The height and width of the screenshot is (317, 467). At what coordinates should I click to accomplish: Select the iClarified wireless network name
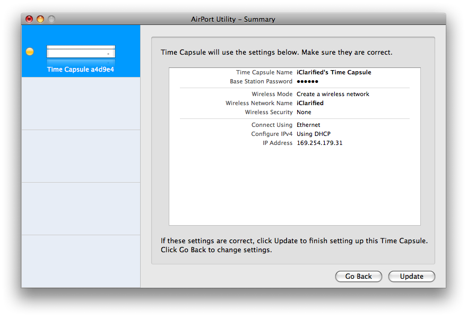click(x=310, y=103)
